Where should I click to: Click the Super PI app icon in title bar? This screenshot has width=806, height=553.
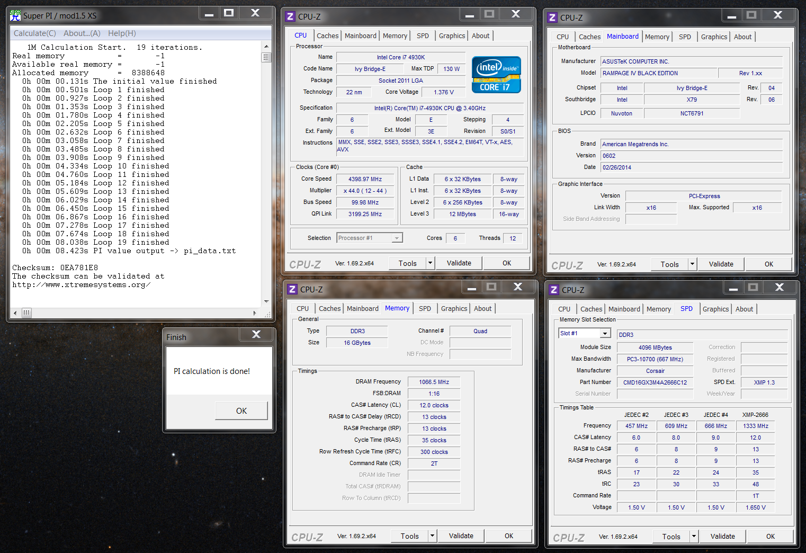pos(15,15)
